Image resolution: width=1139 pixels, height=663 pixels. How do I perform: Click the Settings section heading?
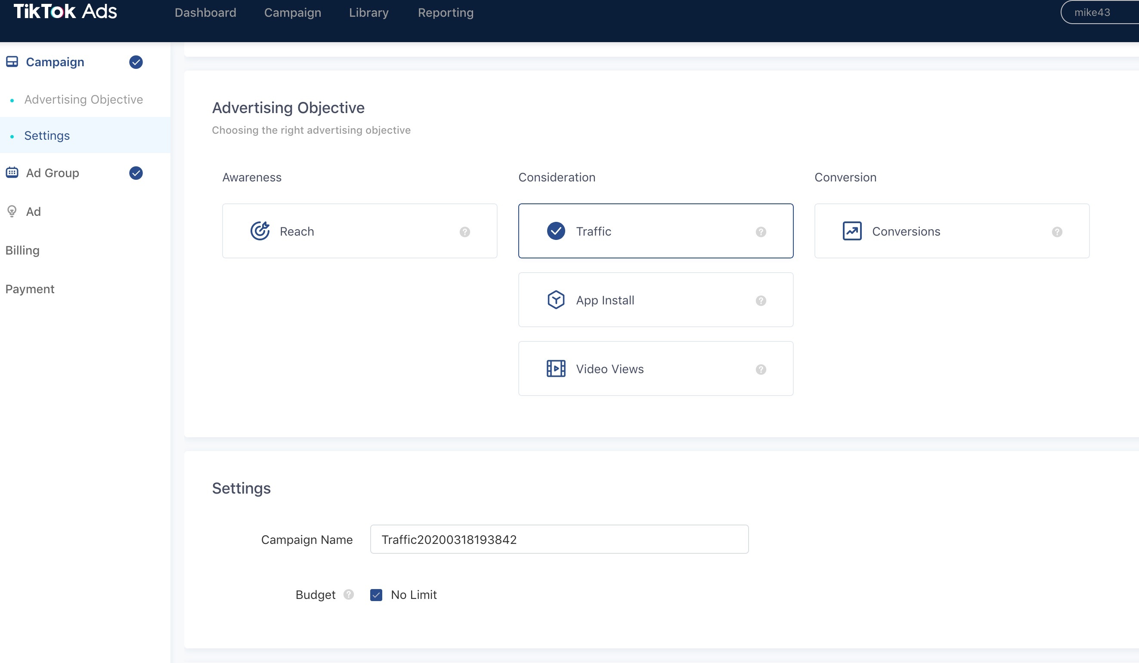point(241,488)
